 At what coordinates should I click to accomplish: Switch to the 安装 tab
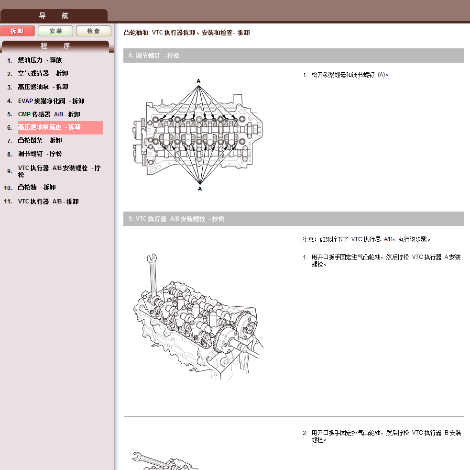55,31
